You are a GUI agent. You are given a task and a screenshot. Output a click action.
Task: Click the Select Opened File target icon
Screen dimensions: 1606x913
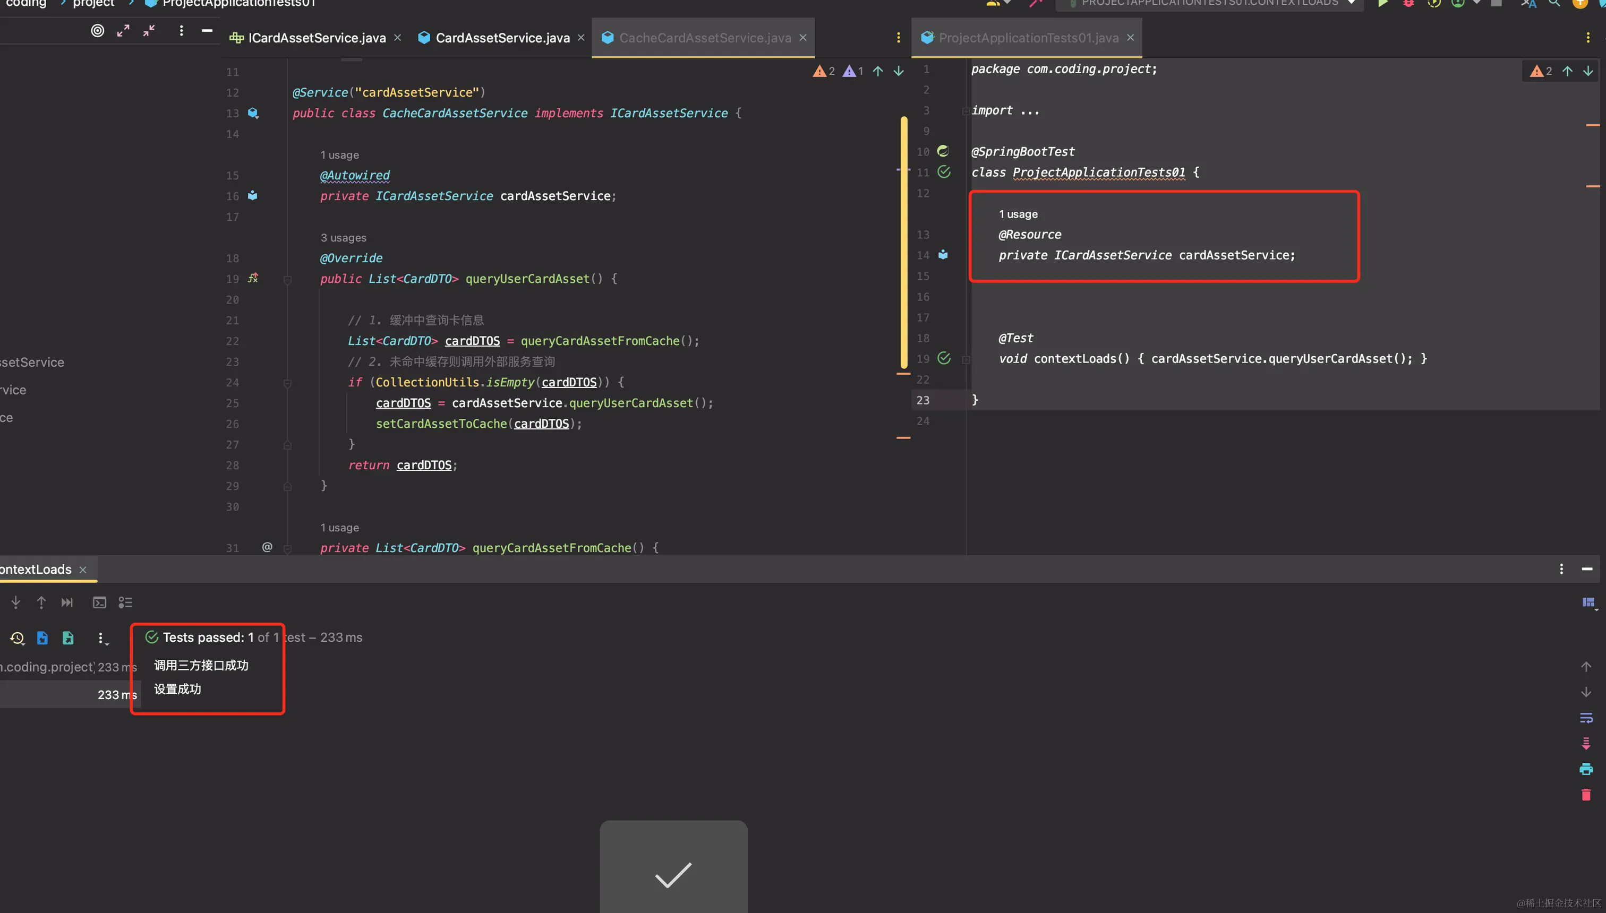[97, 31]
